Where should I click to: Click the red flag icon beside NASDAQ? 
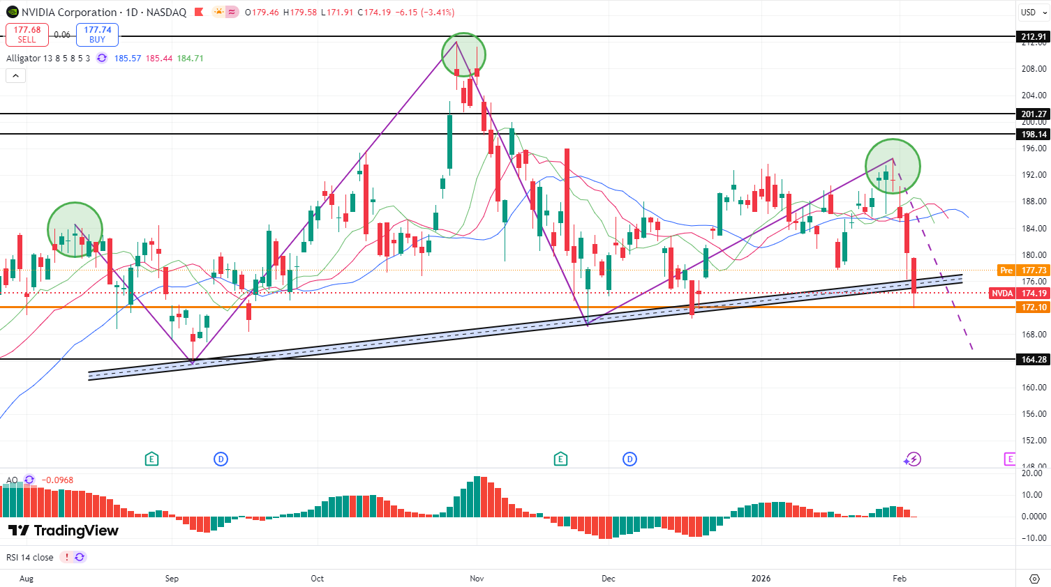click(199, 12)
